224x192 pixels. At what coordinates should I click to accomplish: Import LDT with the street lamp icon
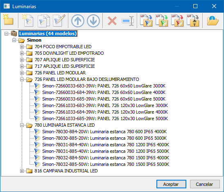tap(193, 21)
